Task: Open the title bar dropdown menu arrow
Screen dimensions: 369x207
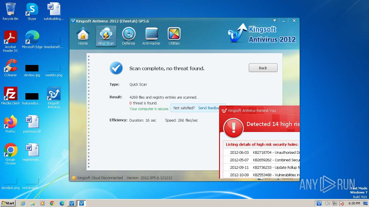Action: (x=275, y=21)
